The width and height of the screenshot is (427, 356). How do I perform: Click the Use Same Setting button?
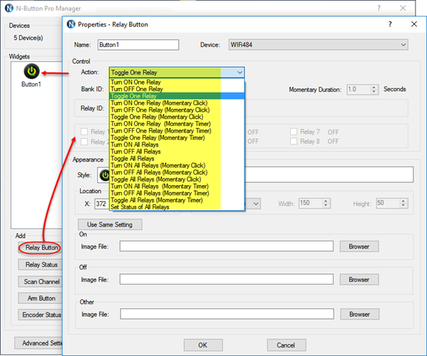[x=110, y=225]
